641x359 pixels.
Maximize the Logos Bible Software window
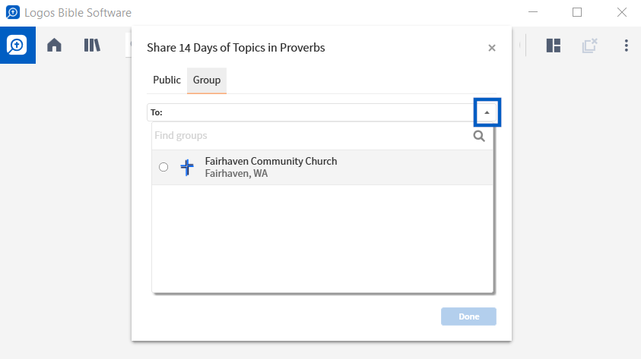[x=577, y=12]
